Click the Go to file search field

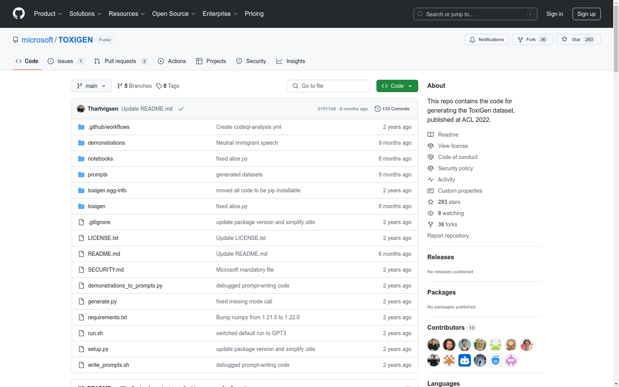329,86
